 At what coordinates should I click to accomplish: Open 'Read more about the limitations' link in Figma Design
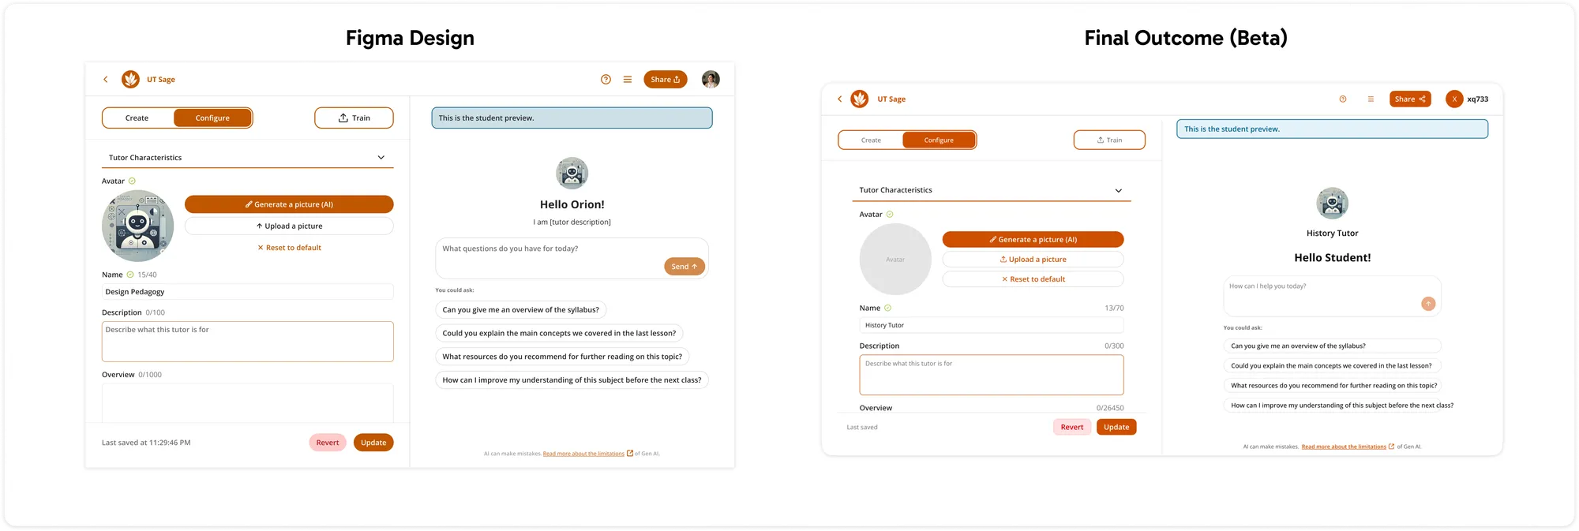tap(583, 454)
